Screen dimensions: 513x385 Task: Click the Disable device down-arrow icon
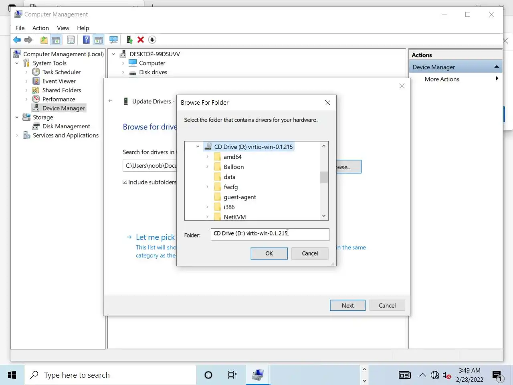click(152, 40)
